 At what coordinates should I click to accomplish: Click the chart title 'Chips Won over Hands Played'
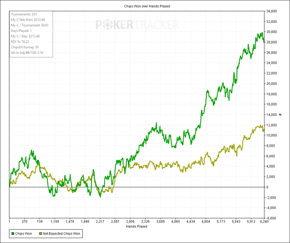147,6
